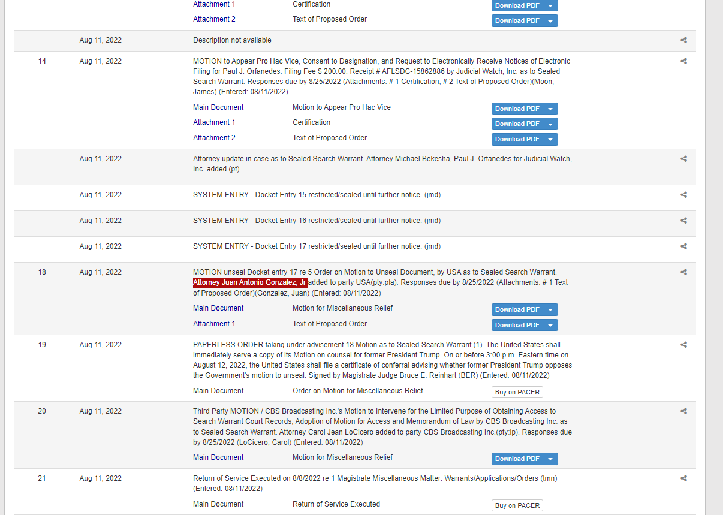This screenshot has height=515, width=723.
Task: Share entry 20 CBS Broadcasting motion
Action: [683, 411]
